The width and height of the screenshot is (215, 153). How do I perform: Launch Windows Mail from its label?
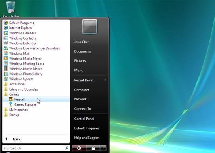(x=19, y=53)
